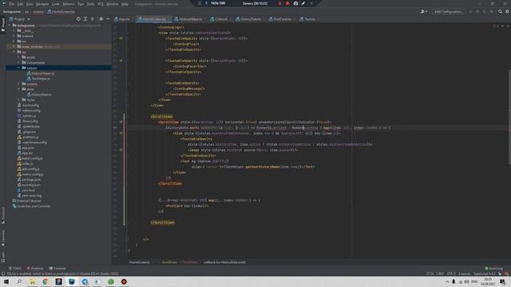Click the UTF-8 encoding in status bar
Viewport: 511px width, 287px height.
coord(451,273)
